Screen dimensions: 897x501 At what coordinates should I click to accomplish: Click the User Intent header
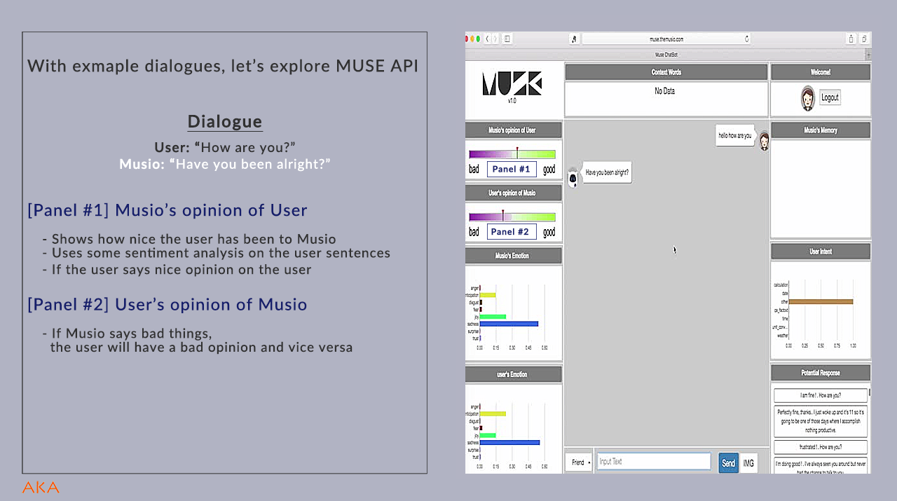820,251
